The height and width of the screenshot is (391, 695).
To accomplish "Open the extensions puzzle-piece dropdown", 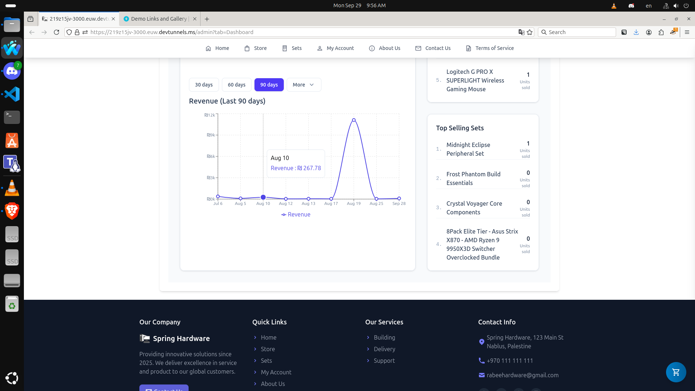I will pyautogui.click(x=661, y=32).
